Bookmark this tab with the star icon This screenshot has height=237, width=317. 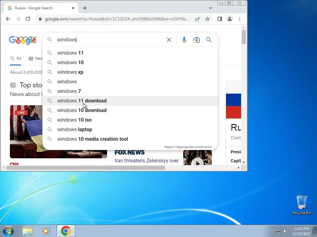(x=207, y=19)
